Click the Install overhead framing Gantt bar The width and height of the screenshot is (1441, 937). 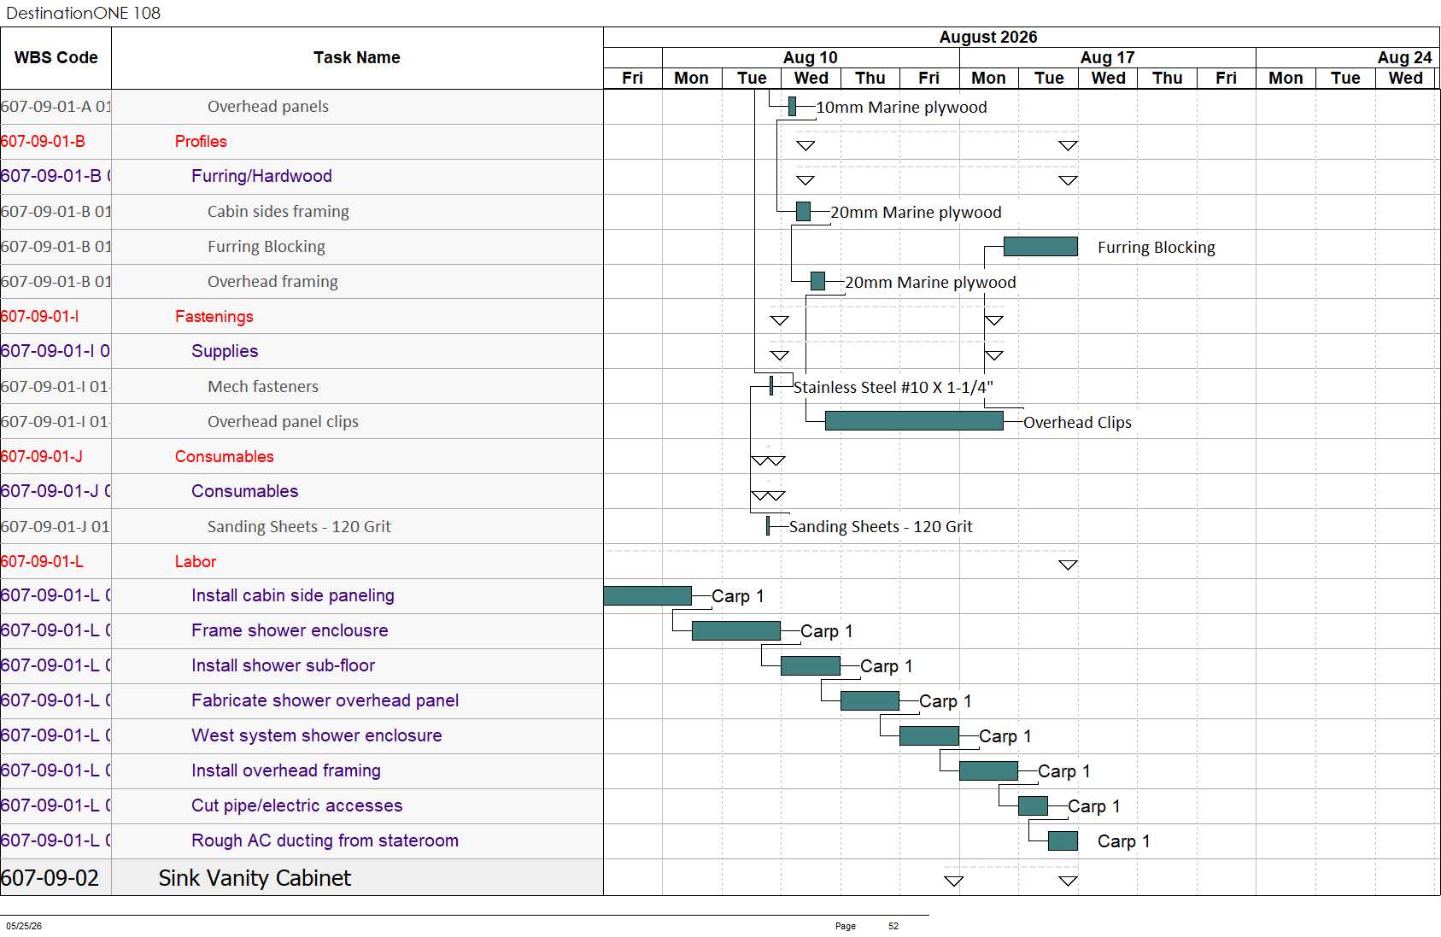click(988, 770)
